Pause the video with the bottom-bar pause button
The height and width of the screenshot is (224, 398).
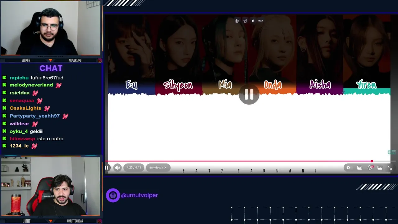[107, 168]
